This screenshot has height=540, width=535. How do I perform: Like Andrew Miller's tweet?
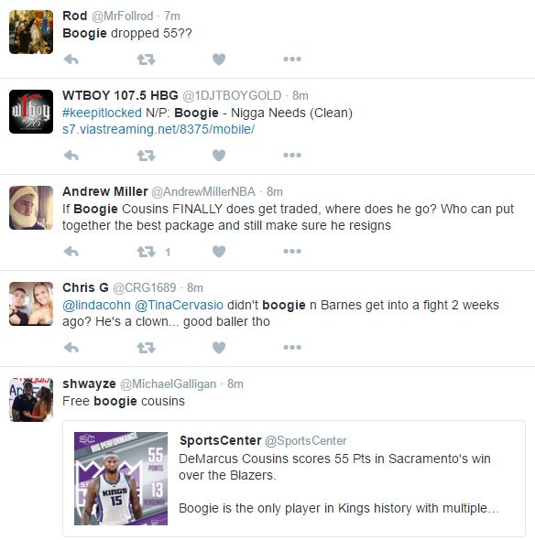pos(219,252)
